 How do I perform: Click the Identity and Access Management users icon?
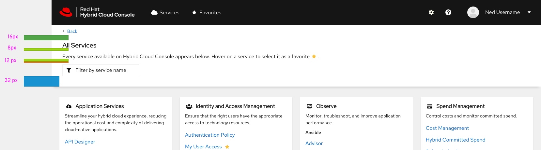click(189, 106)
